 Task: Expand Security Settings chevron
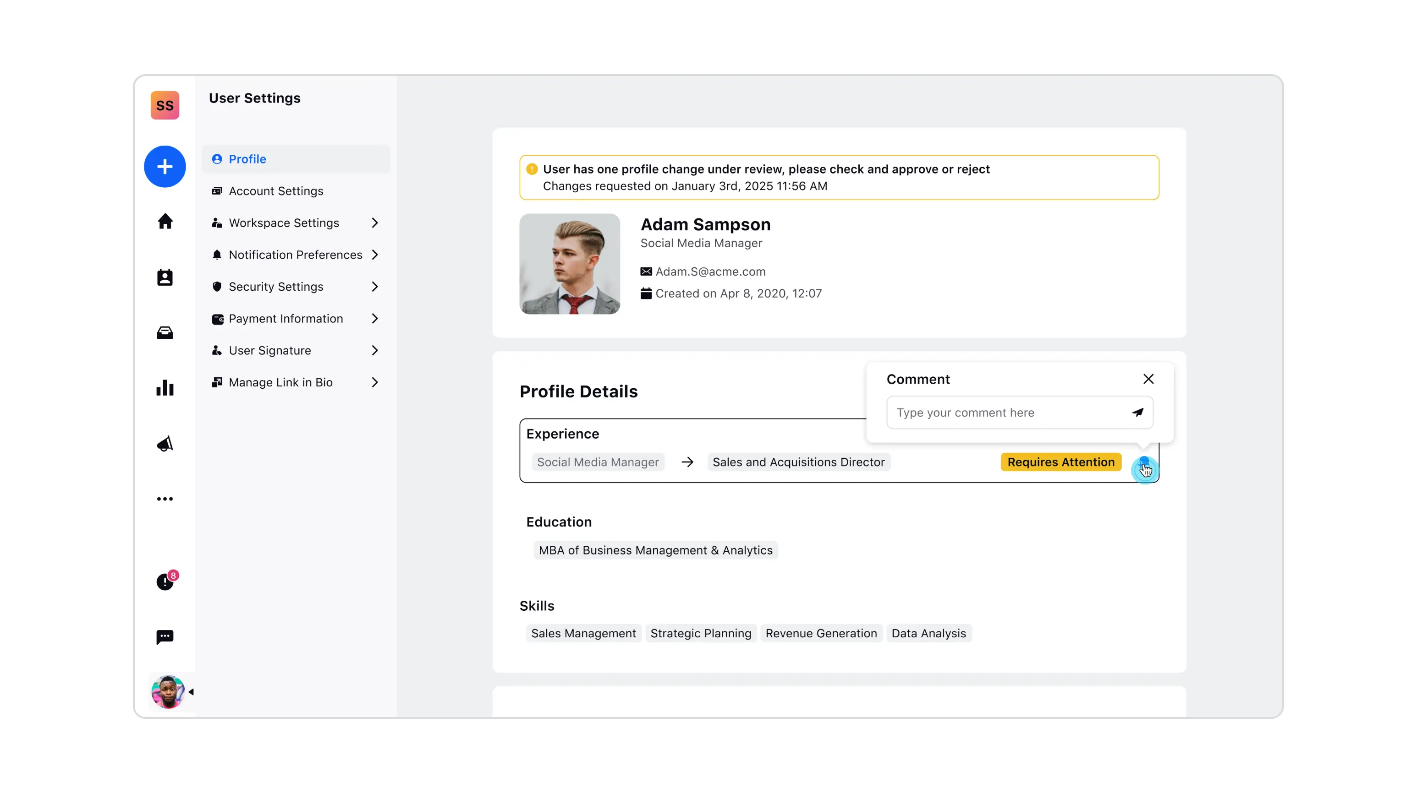374,286
